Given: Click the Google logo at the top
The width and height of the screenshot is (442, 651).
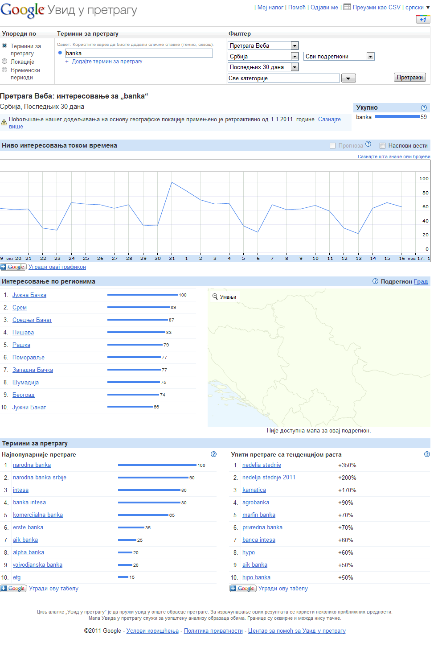Looking at the screenshot, I should (x=22, y=10).
